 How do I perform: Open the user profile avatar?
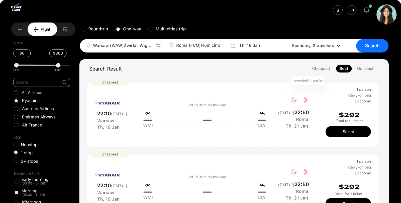click(x=386, y=14)
